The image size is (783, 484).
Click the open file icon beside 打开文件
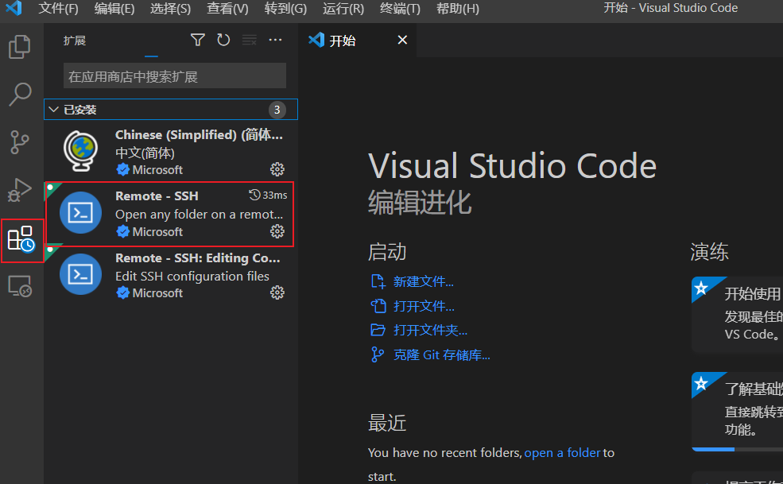(x=378, y=306)
